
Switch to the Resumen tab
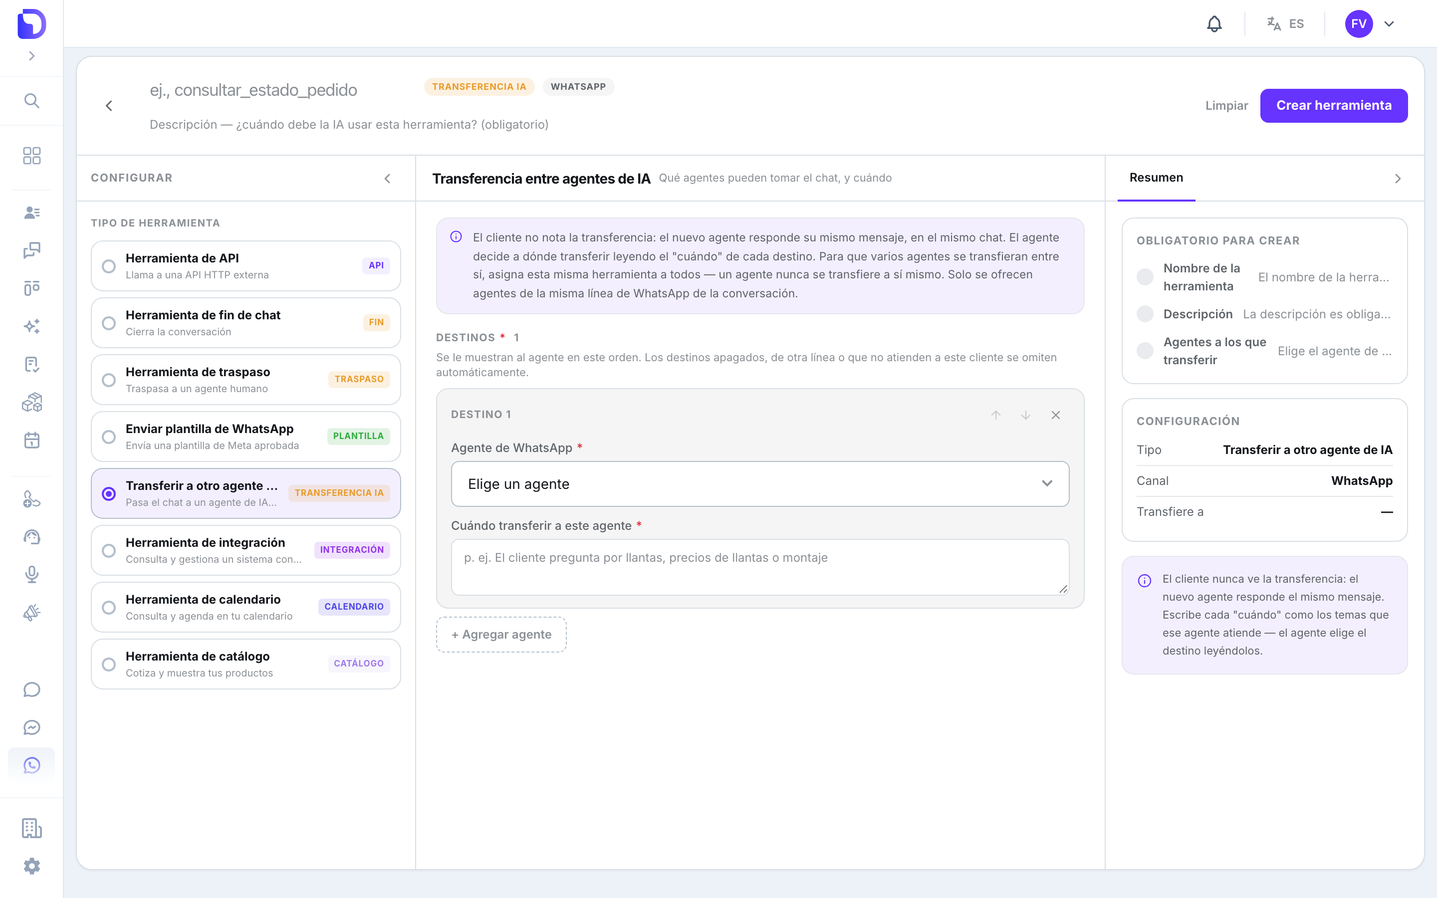click(x=1156, y=178)
